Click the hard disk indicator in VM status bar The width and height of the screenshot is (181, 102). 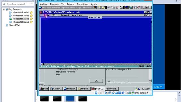point(96,93)
